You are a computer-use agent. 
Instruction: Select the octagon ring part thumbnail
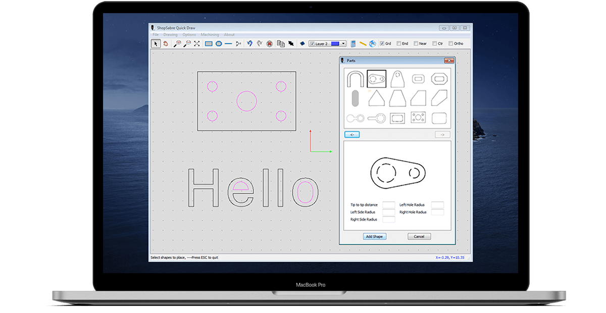(439, 79)
